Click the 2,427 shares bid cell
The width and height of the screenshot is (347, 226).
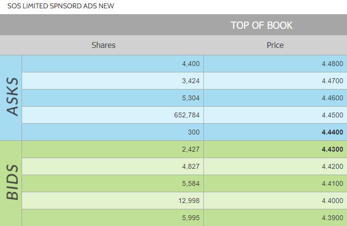(190, 149)
